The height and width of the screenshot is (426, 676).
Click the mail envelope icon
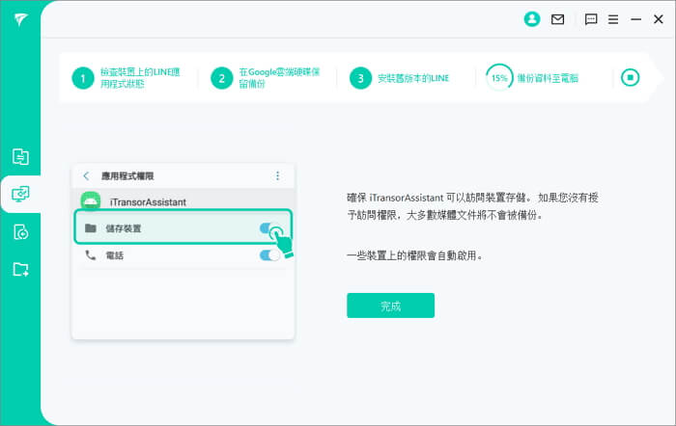557,19
